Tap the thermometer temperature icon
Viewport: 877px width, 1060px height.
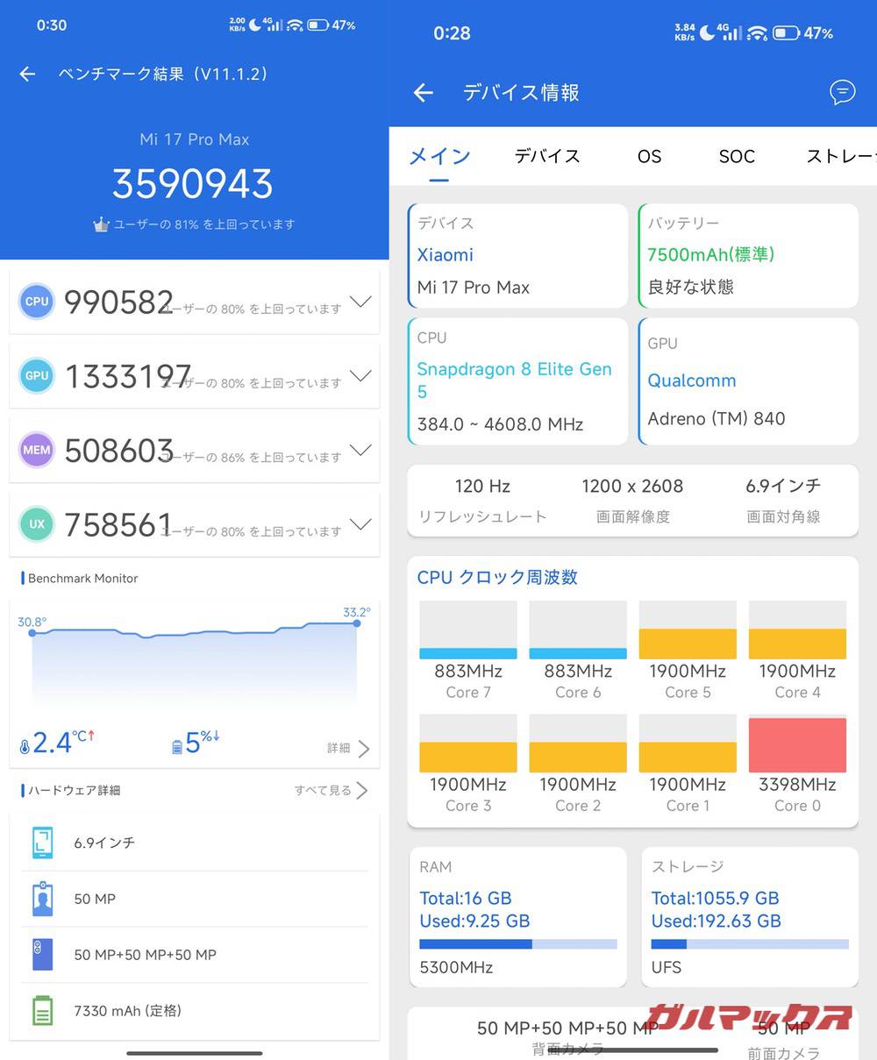pos(25,747)
